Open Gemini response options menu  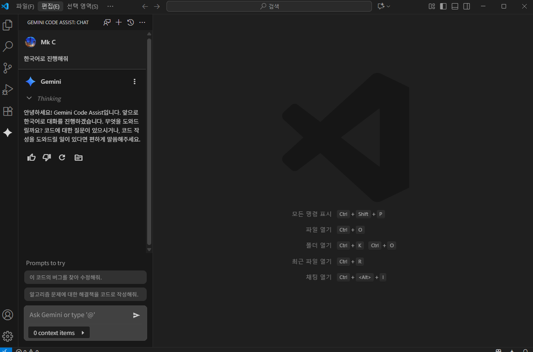pos(135,82)
